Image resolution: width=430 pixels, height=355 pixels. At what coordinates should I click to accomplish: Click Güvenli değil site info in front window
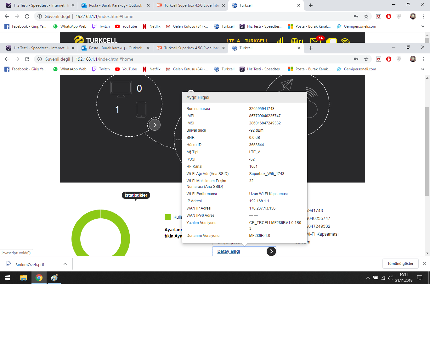pyautogui.click(x=54, y=59)
